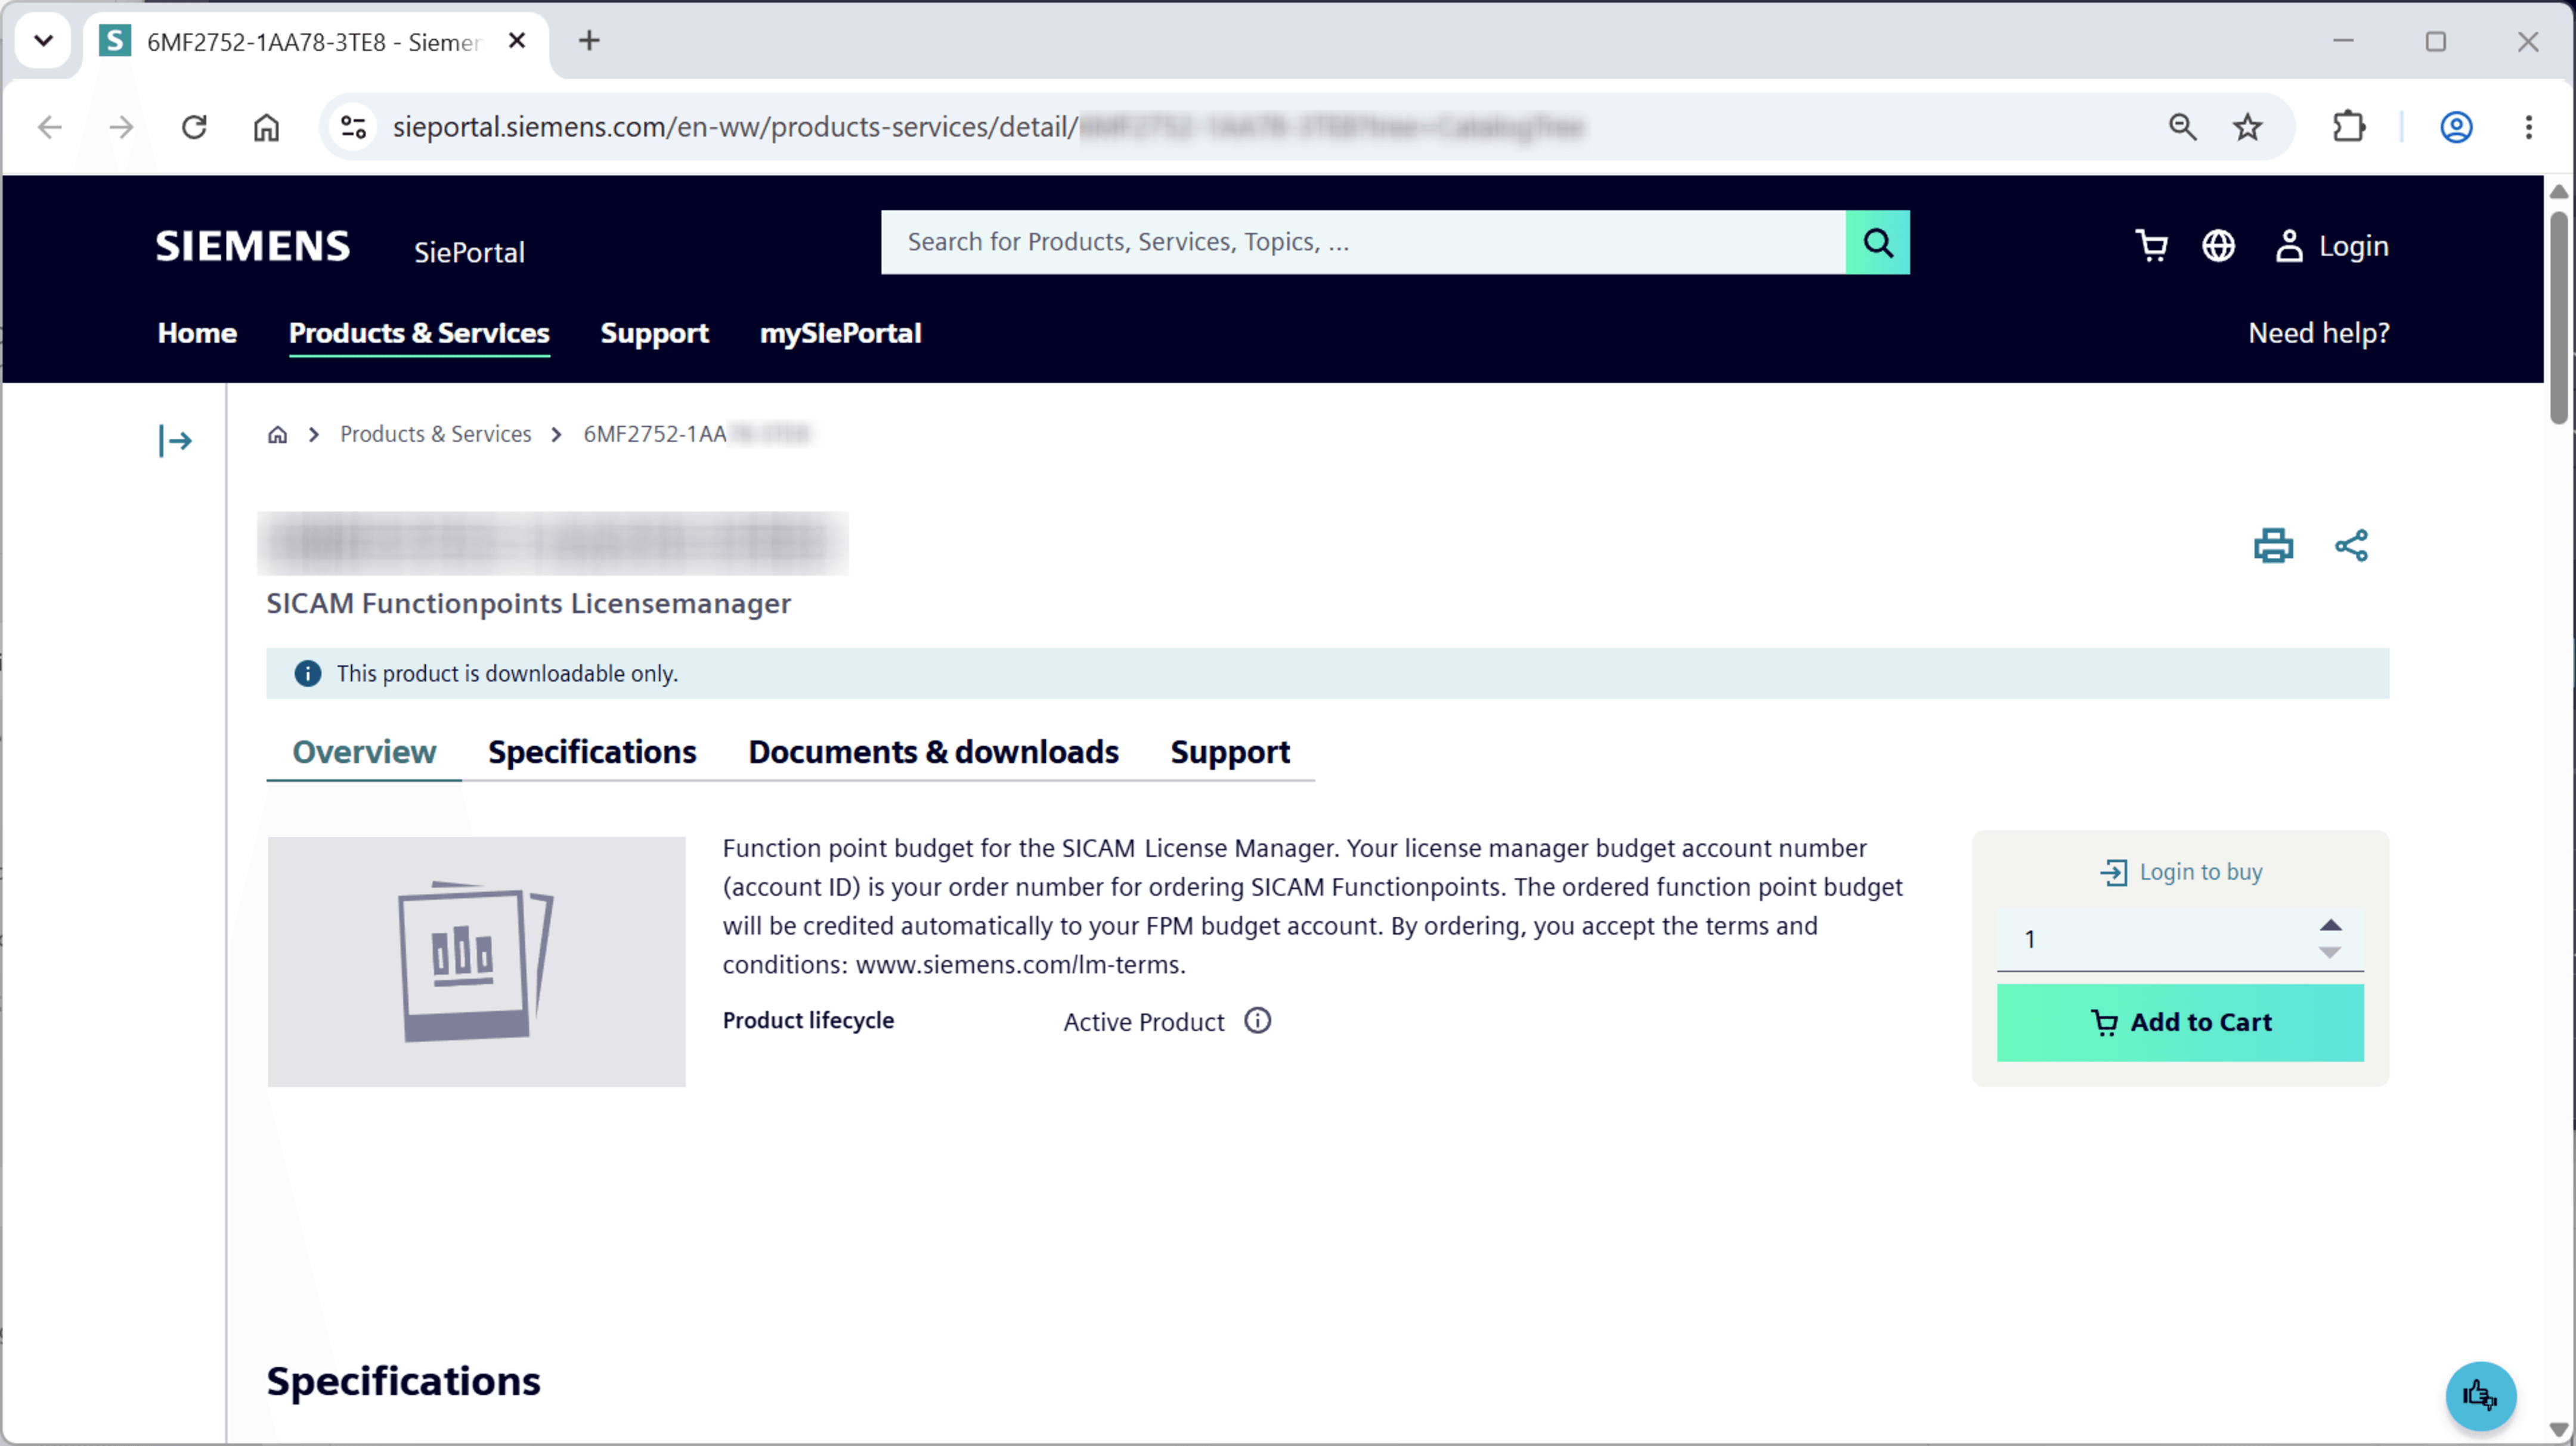Open the feedback thumbs-up button
This screenshot has height=1446, width=2576.
pos(2480,1395)
